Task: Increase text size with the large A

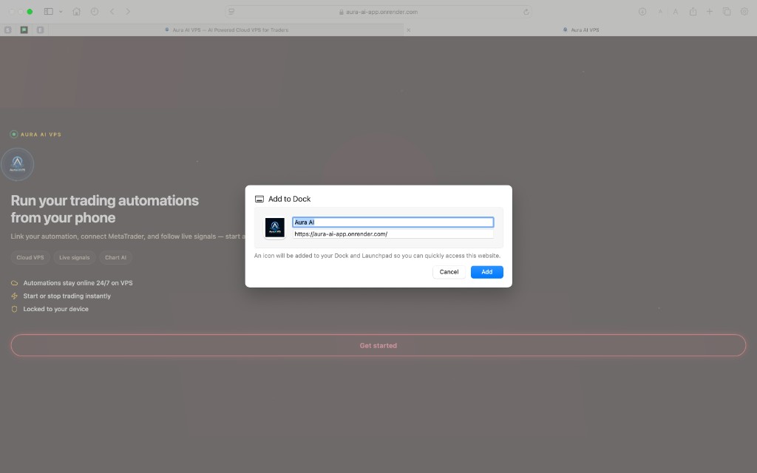Action: tap(676, 12)
